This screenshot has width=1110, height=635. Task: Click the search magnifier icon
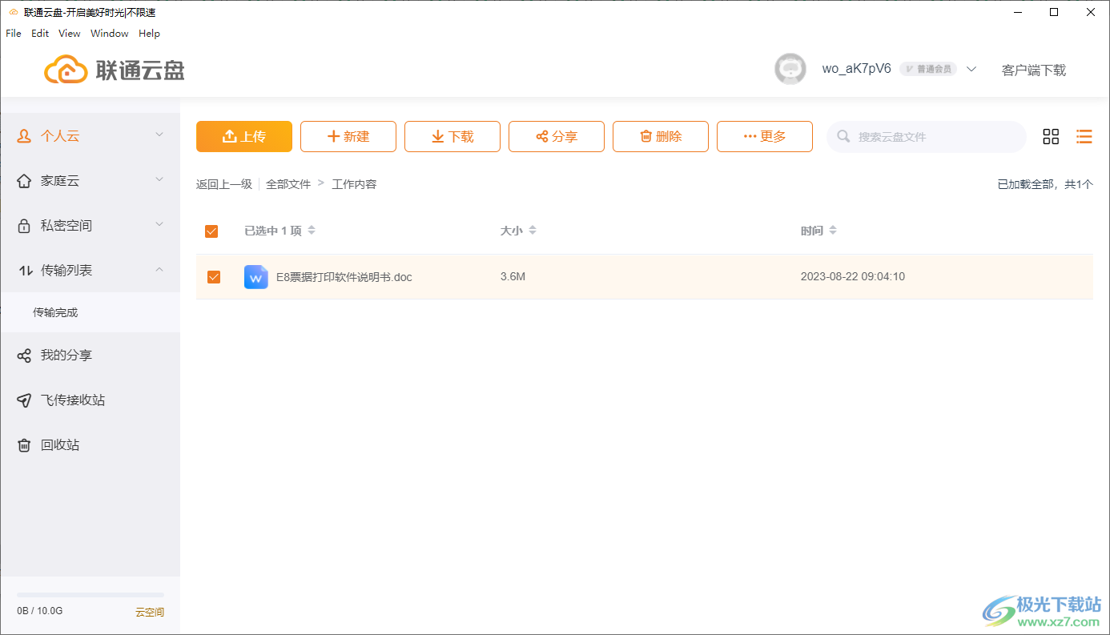coord(843,137)
